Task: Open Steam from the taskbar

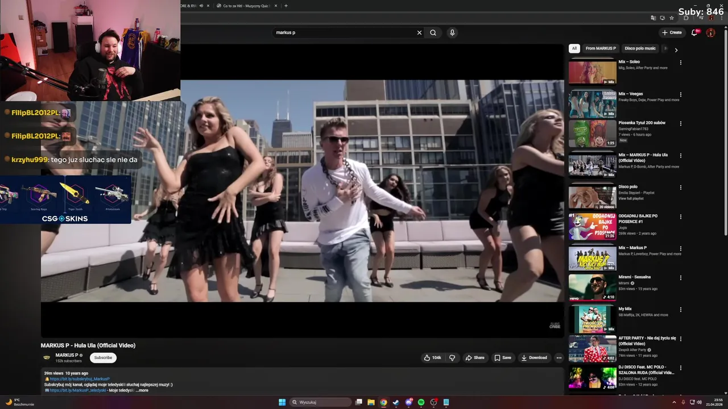Action: 396,402
